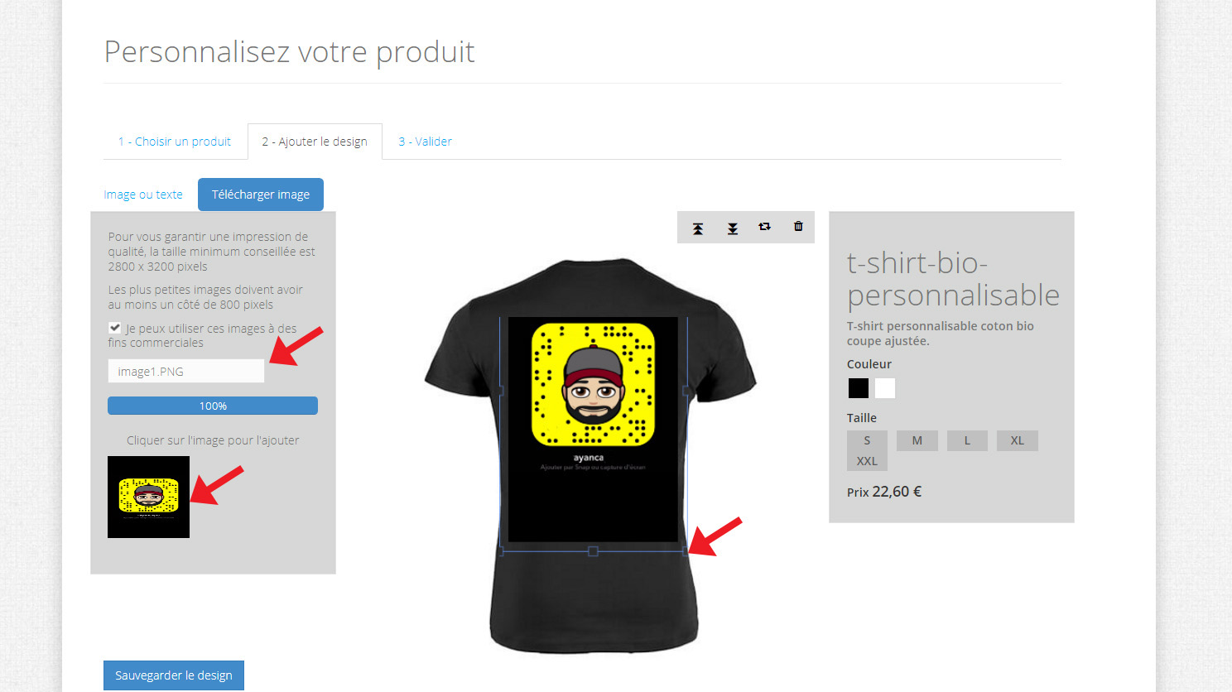Image resolution: width=1232 pixels, height=692 pixels.
Task: Open the 1 - Choisir un produit tab
Action: [x=175, y=142]
